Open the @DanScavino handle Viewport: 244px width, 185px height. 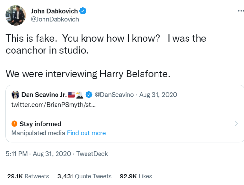point(114,95)
